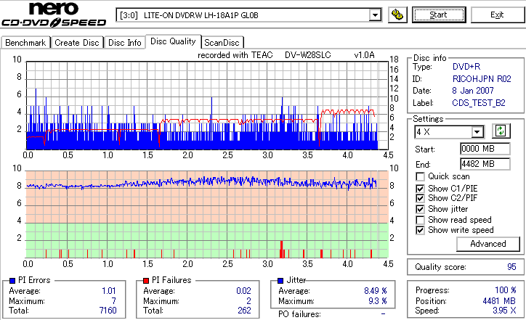Enable the Quick scan checkbox

420,176
